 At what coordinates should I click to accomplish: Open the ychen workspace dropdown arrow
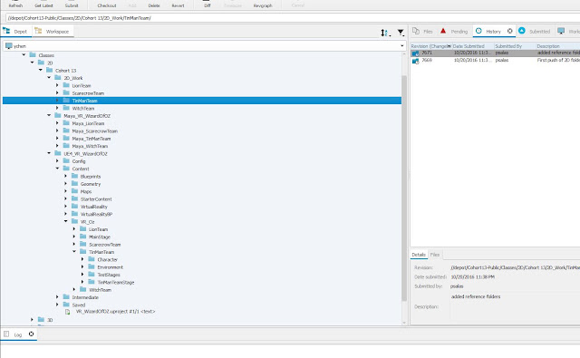click(402, 46)
